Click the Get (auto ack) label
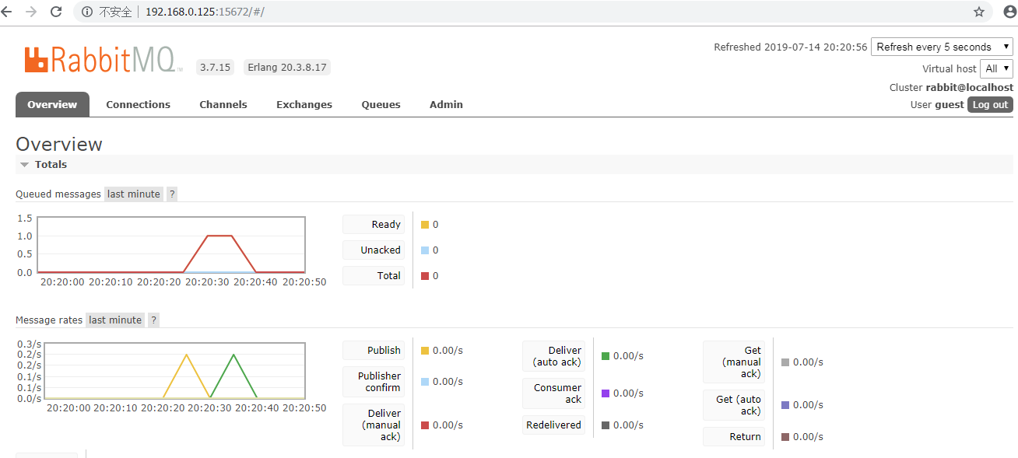 734,405
